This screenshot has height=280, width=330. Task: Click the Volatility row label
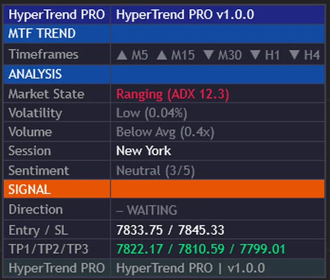[35, 113]
